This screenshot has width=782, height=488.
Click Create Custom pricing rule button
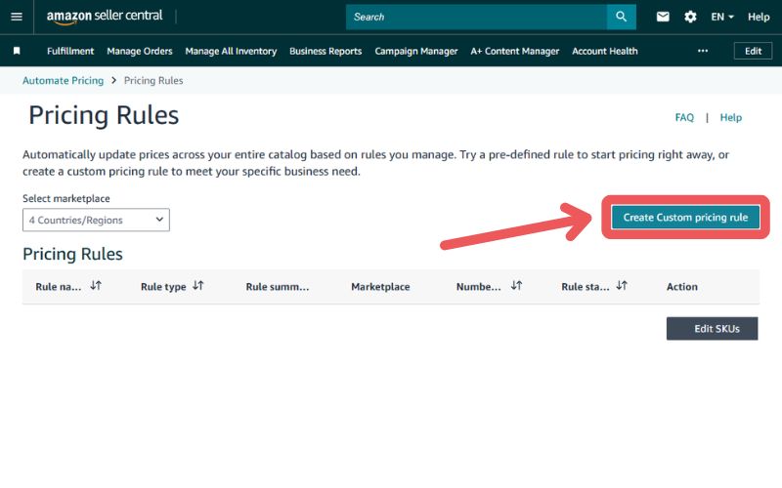pyautogui.click(x=685, y=217)
